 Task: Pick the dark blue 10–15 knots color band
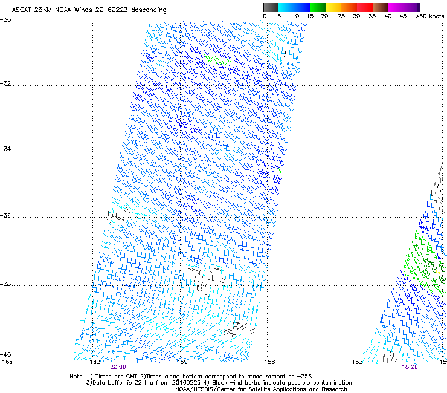coord(301,7)
